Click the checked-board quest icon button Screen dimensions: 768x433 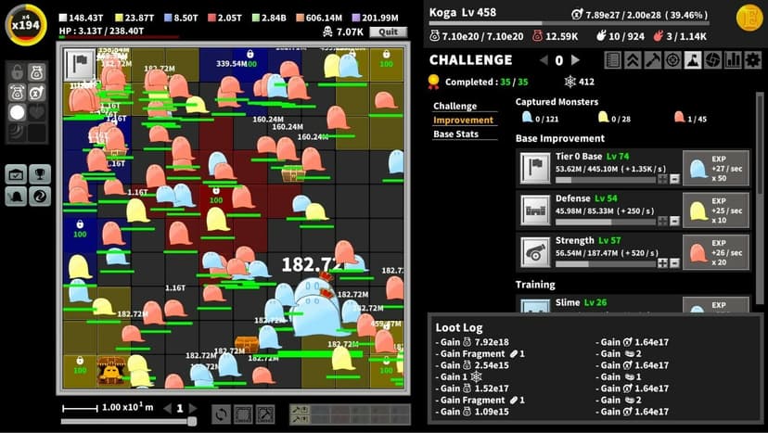pos(16,174)
